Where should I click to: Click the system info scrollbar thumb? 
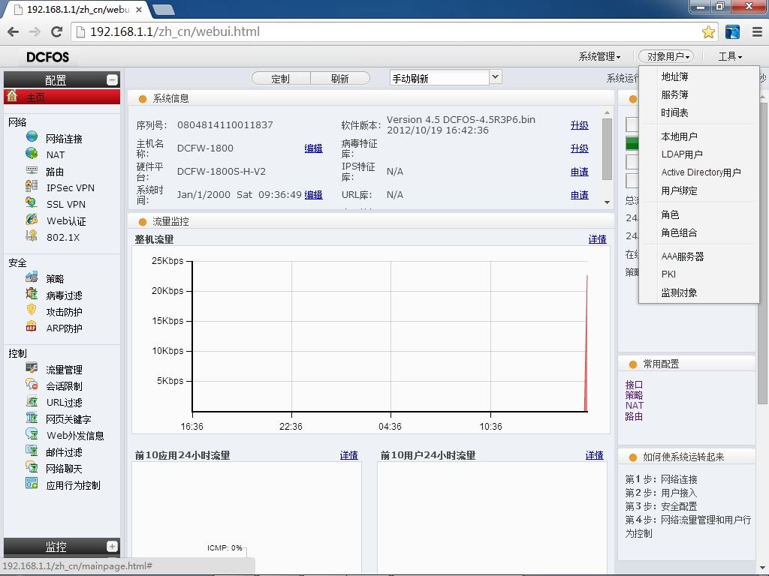click(x=607, y=149)
